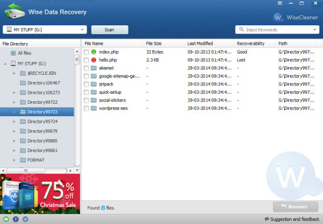The height and width of the screenshot is (224, 323).
Task: Click the red status icon of hello.php
Action: [x=94, y=60]
